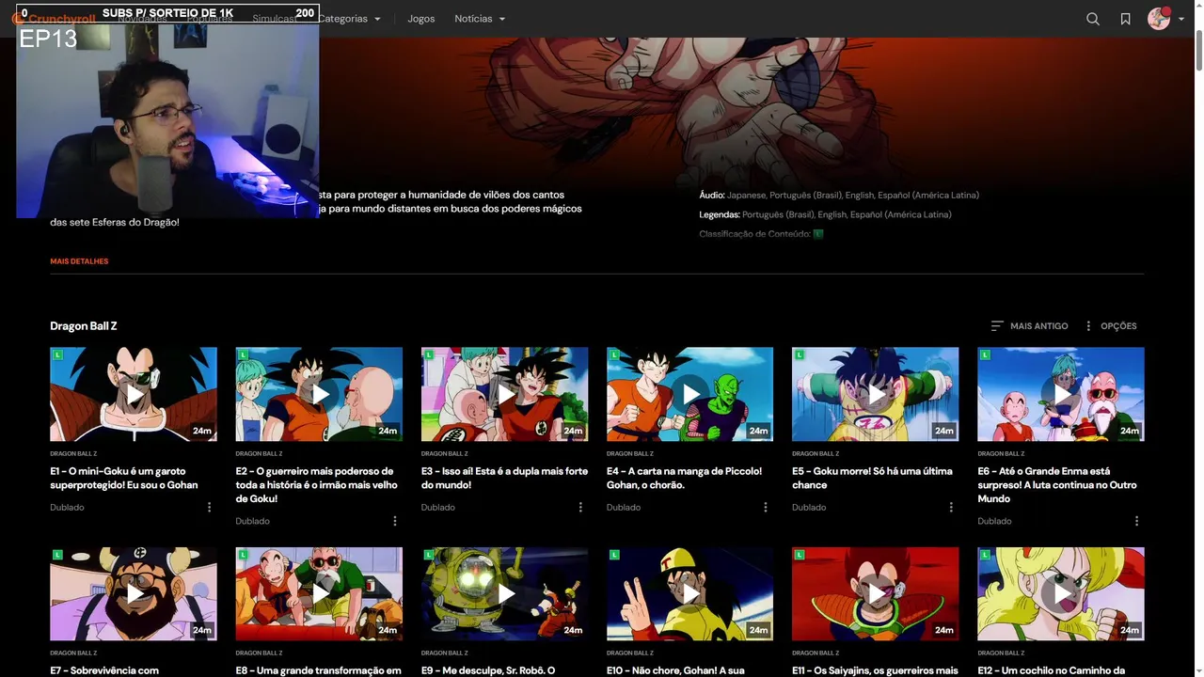The height and width of the screenshot is (677, 1204).
Task: Play episode E9 robot thumbnail
Action: click(505, 594)
